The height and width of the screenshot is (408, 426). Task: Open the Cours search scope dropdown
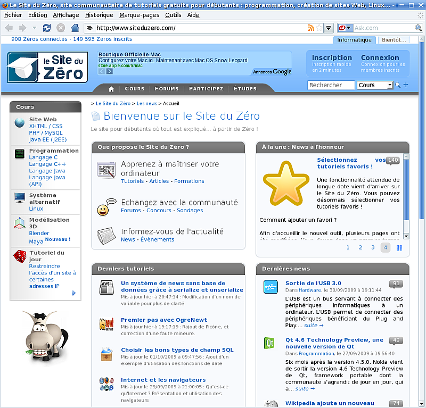[x=390, y=85]
